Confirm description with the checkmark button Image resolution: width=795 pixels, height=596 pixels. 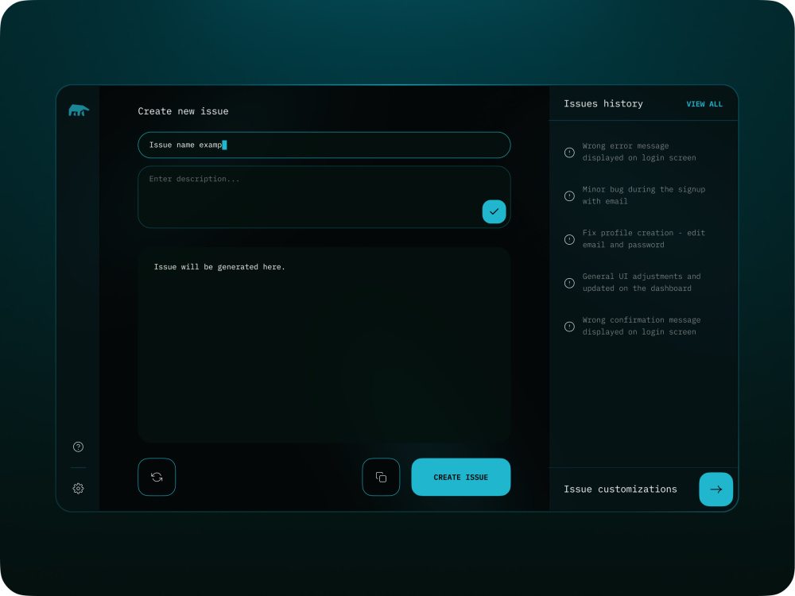pos(494,211)
